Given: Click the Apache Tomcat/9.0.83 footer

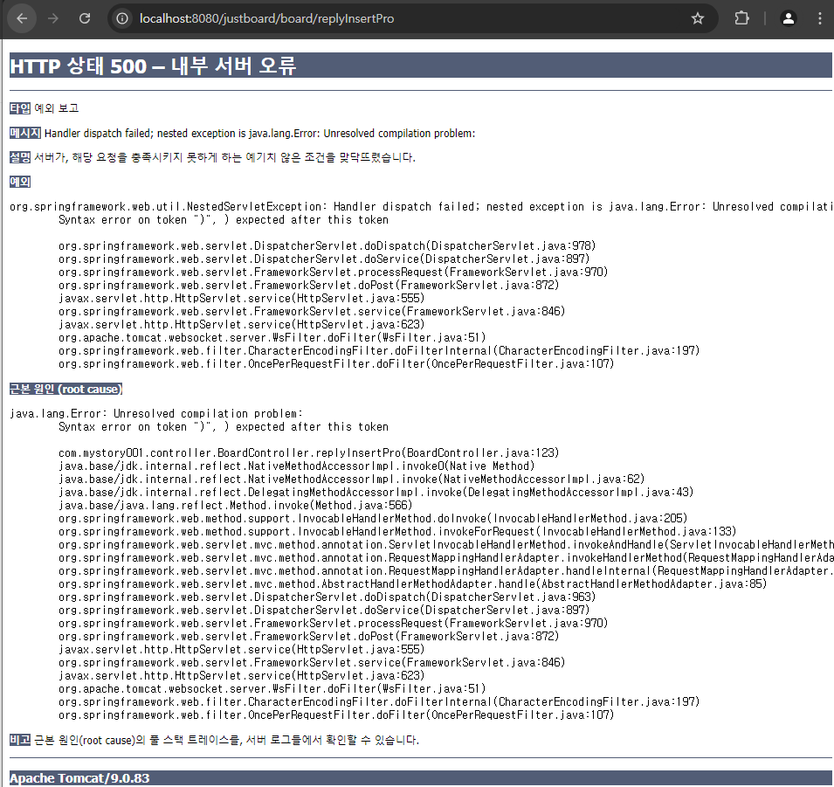Looking at the screenshot, I should 420,778.
